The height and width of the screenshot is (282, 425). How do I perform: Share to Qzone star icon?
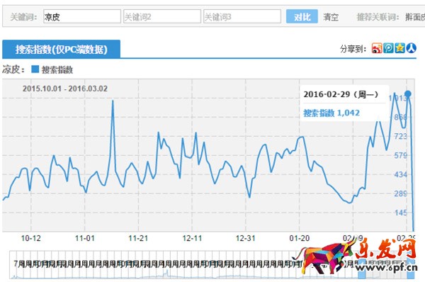tap(399, 48)
